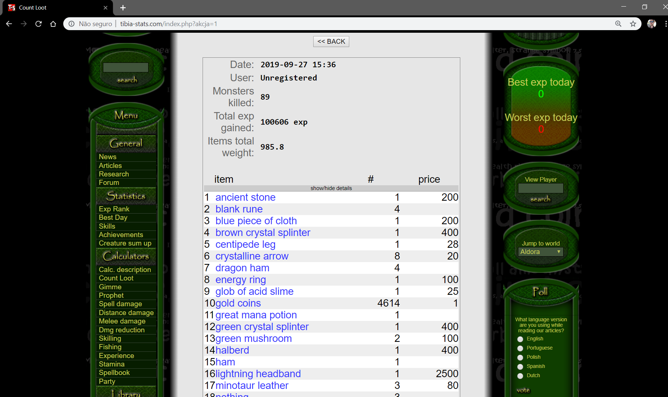Select the English poll option
Viewport: 668px width, 397px height.
520,339
